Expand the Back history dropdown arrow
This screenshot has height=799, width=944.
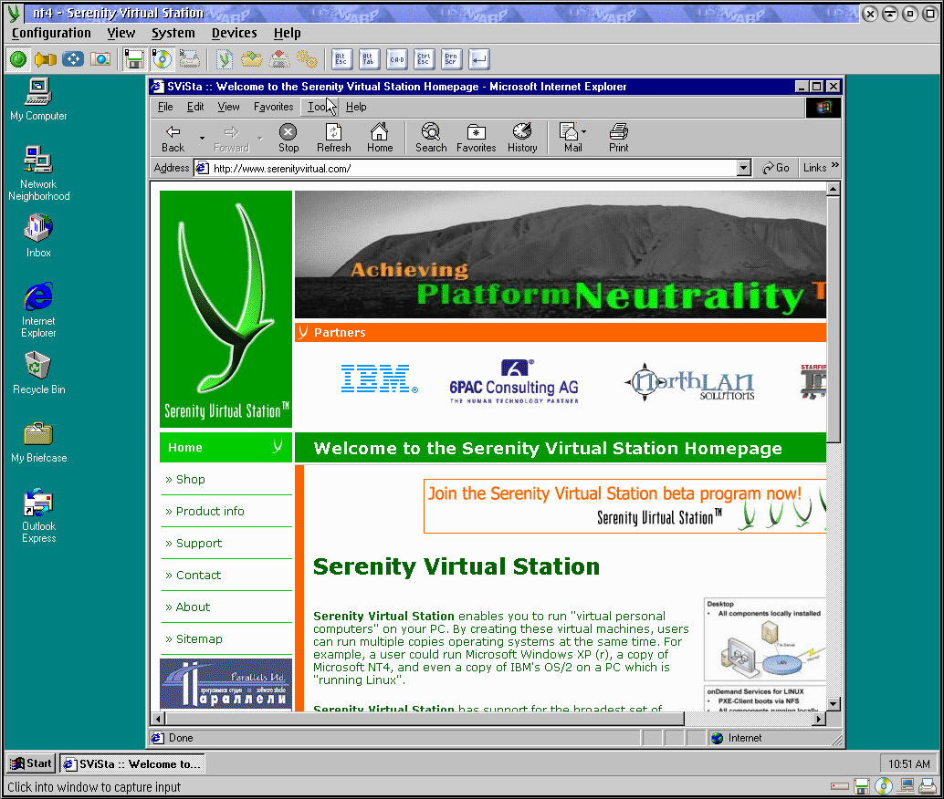tap(202, 138)
